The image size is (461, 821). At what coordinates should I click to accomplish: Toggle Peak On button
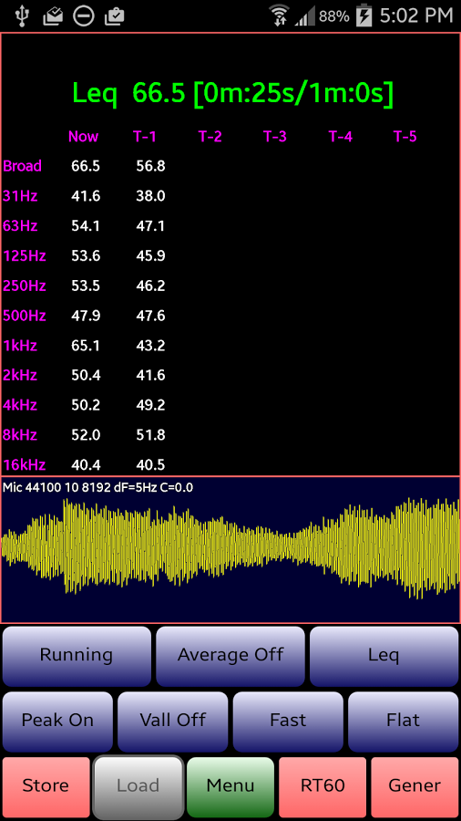coord(57,721)
